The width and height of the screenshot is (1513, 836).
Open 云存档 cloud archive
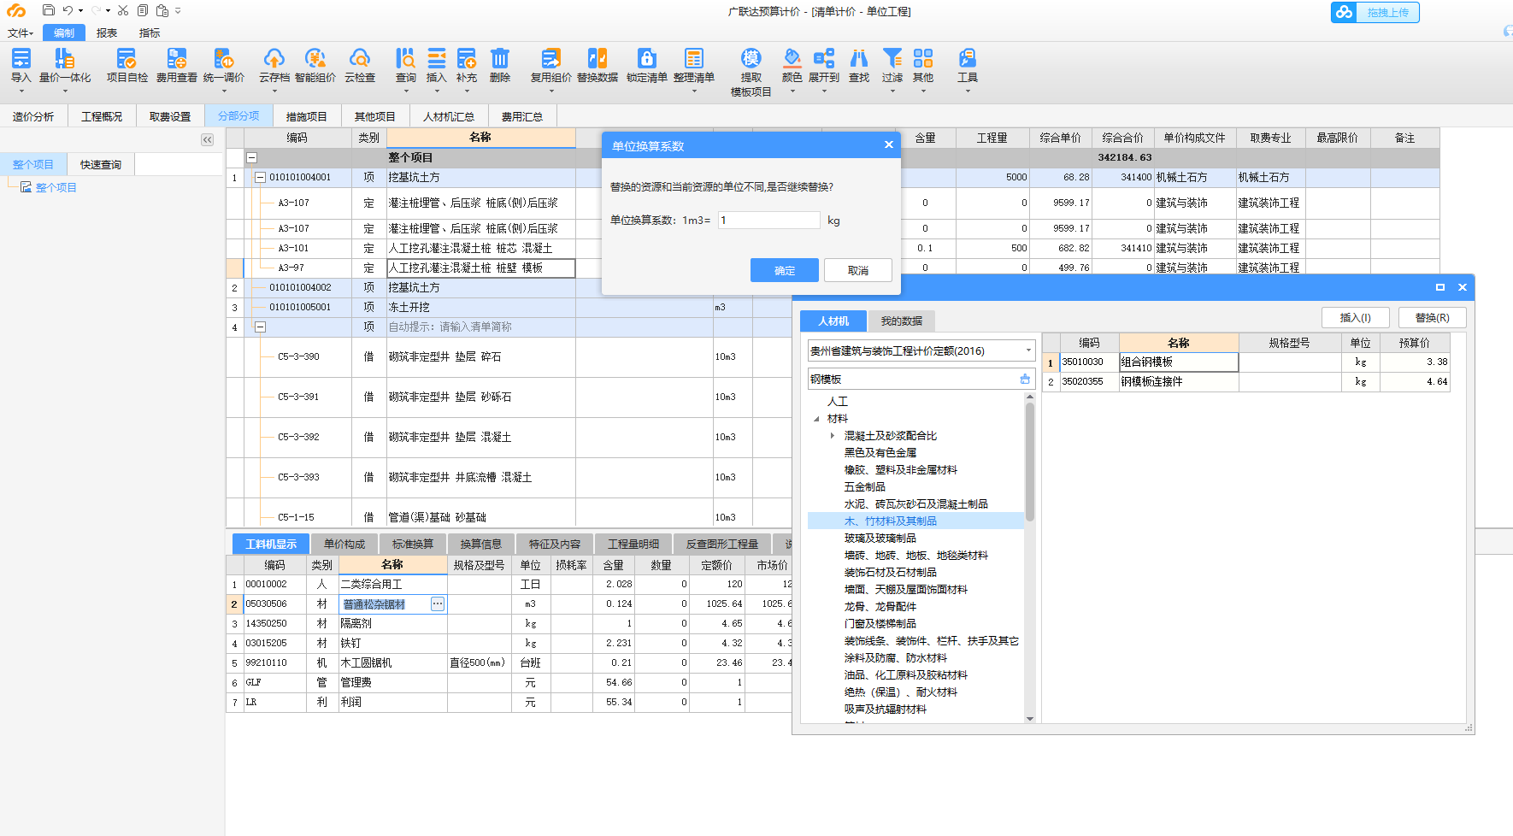tap(274, 58)
